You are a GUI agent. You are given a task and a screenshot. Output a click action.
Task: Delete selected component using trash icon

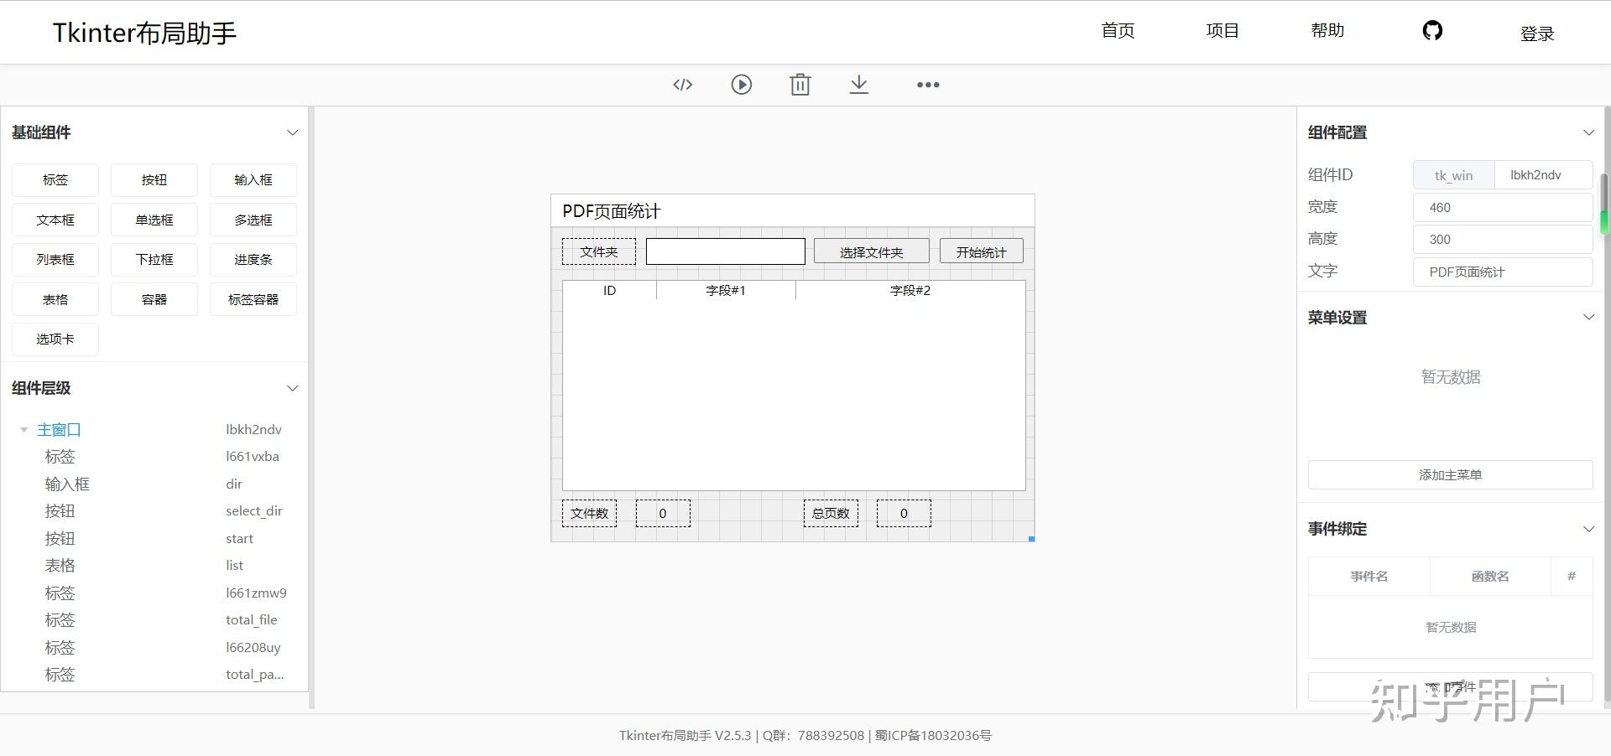(800, 84)
